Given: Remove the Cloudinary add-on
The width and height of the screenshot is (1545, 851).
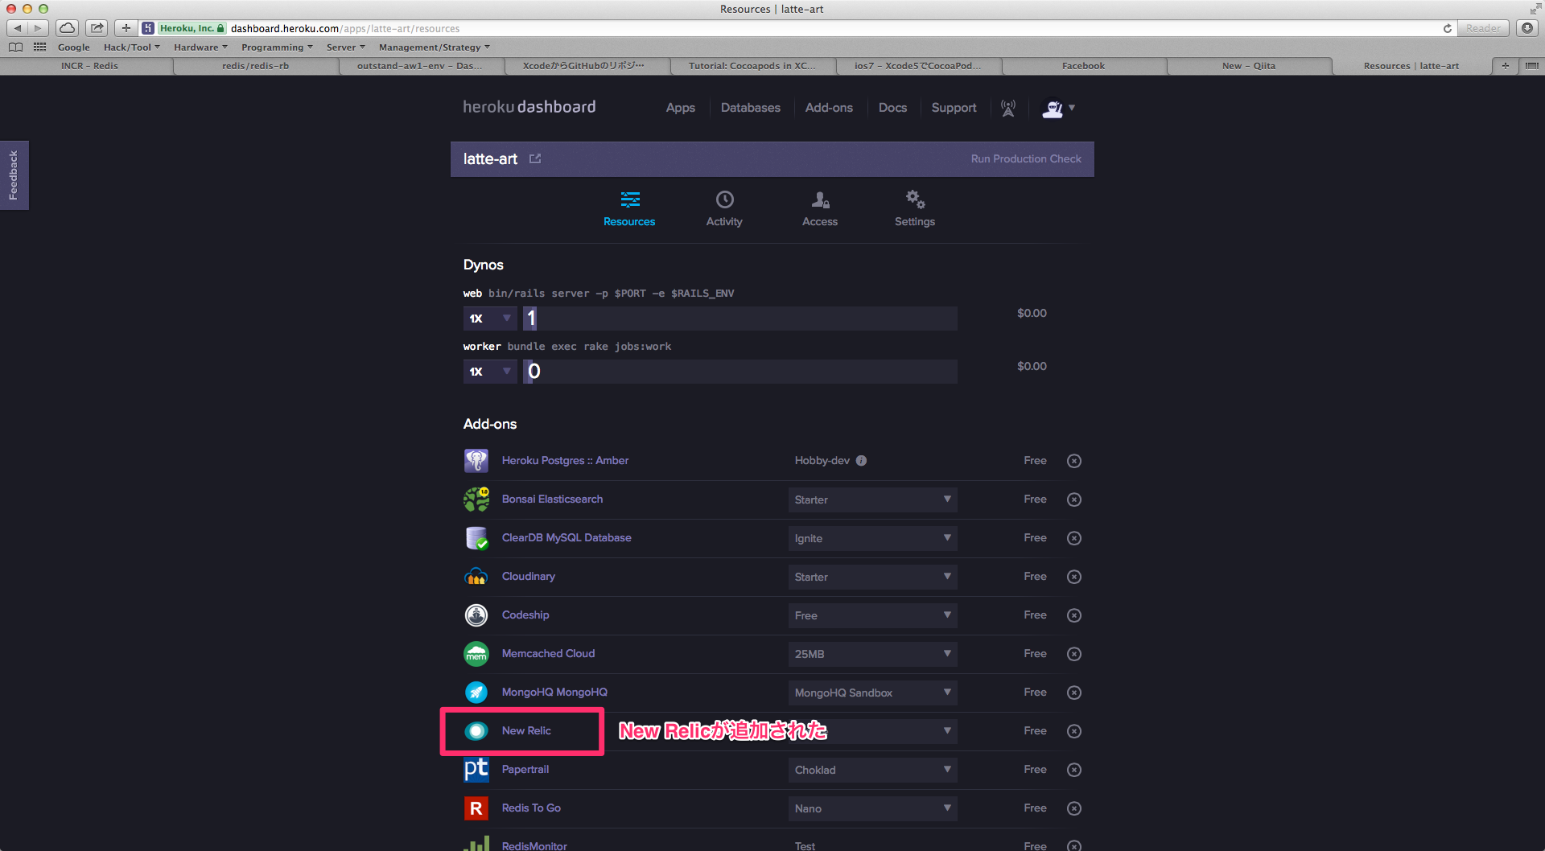Looking at the screenshot, I should [x=1074, y=577].
